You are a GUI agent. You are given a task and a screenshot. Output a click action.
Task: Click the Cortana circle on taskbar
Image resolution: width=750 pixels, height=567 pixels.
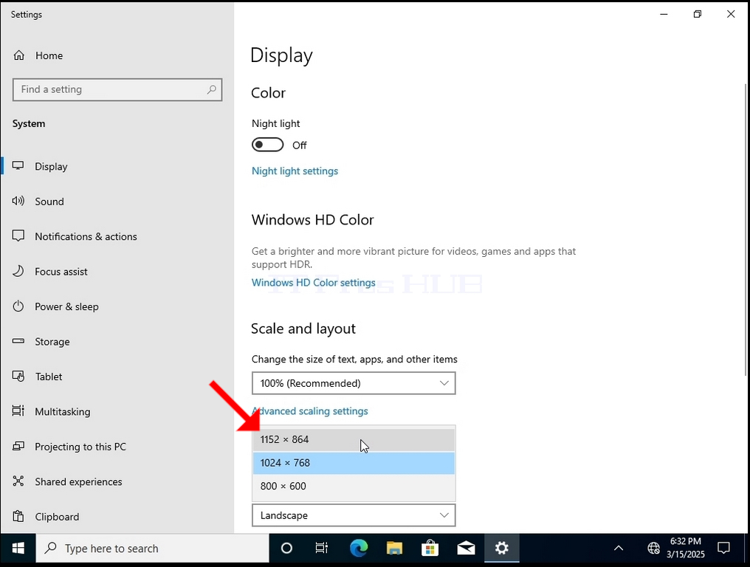coord(286,549)
